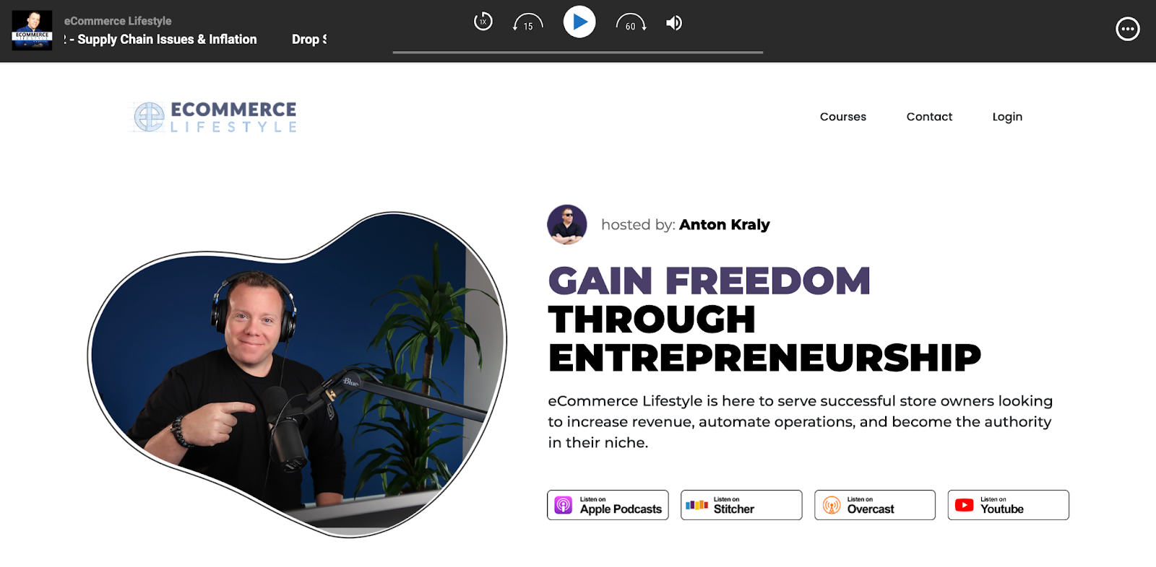This screenshot has width=1156, height=567.
Task: Click the Supply Chain Issues & Inflation title
Action: (167, 39)
